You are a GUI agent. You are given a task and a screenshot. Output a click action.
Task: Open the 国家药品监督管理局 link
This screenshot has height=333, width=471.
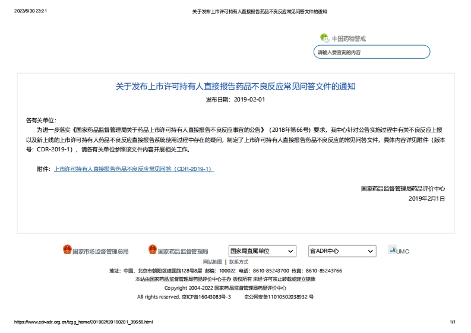[x=183, y=251]
